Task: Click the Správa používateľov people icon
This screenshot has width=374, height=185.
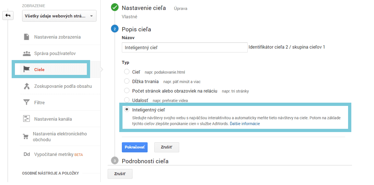Action: [27, 53]
